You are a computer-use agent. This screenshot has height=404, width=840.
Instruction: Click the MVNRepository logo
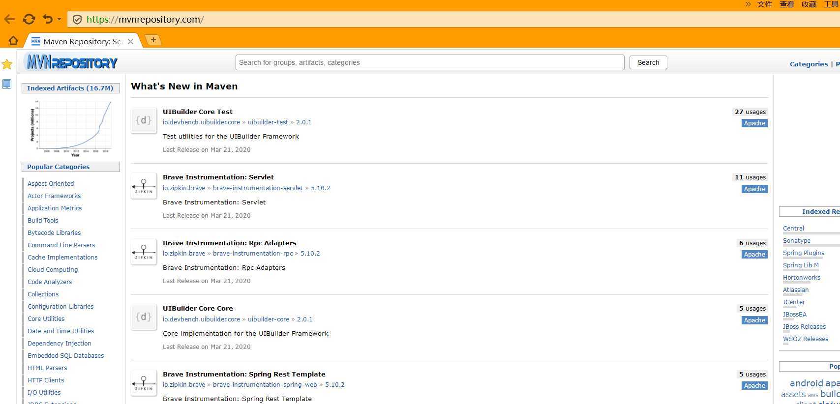(x=71, y=62)
